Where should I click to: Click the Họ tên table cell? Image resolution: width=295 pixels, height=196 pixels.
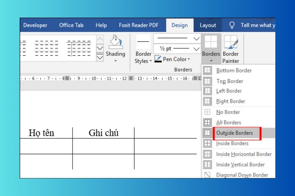pos(41,133)
